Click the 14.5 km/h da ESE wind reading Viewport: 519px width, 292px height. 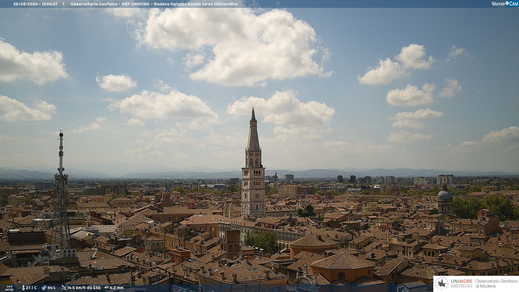pyautogui.click(x=84, y=288)
